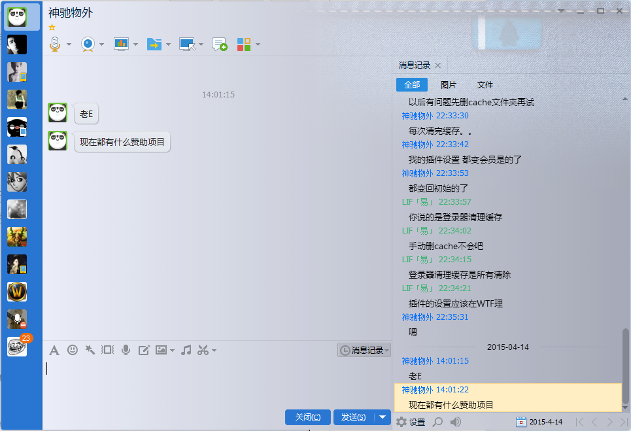Expand the screenshot options dropdown arrow
The image size is (631, 431).
(214, 351)
